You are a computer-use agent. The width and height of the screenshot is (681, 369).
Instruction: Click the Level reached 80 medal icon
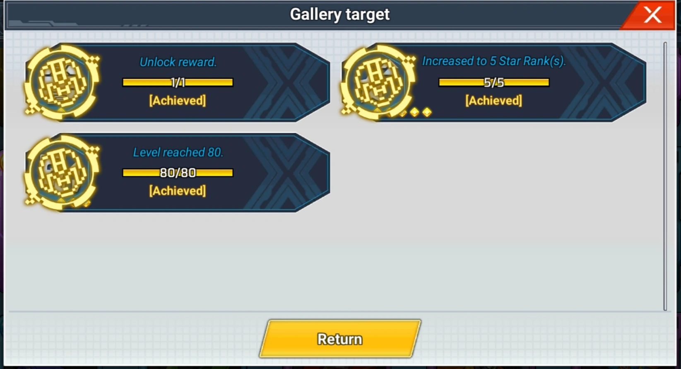(62, 172)
